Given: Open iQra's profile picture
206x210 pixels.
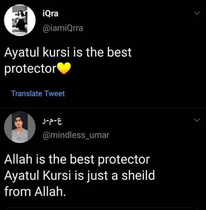Looking at the screenshot, I should 20,20.
